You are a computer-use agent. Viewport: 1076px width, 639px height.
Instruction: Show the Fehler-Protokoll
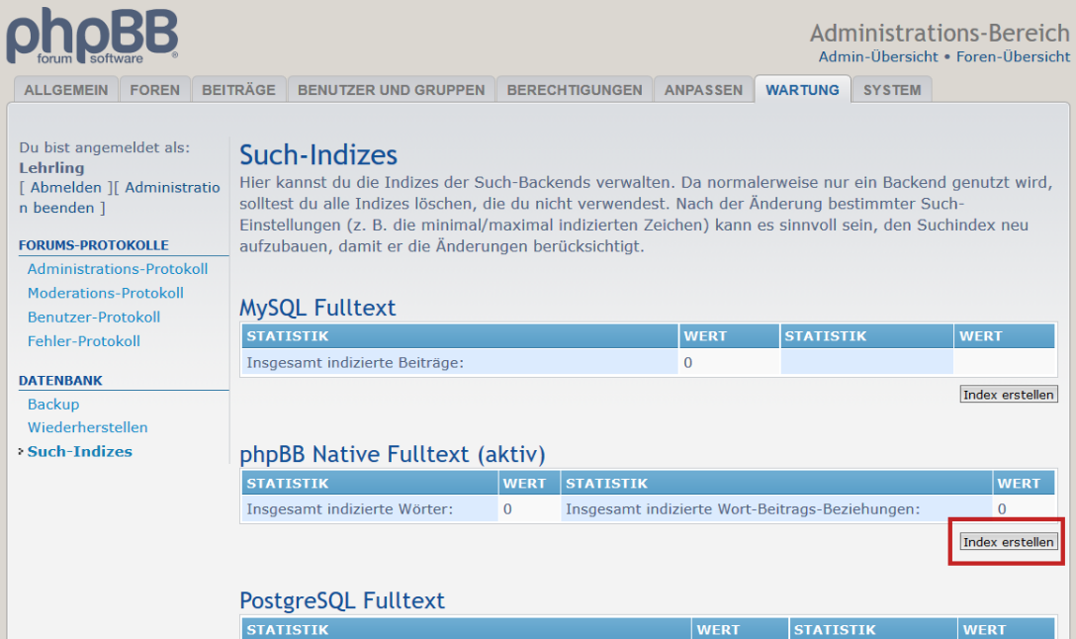click(x=84, y=341)
